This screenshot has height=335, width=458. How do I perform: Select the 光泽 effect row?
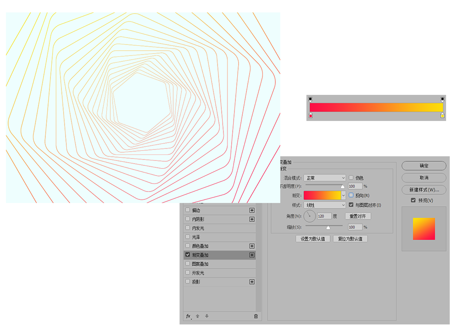click(220, 237)
